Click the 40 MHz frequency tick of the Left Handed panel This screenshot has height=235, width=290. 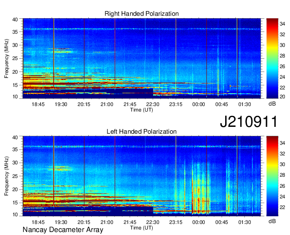point(15,138)
